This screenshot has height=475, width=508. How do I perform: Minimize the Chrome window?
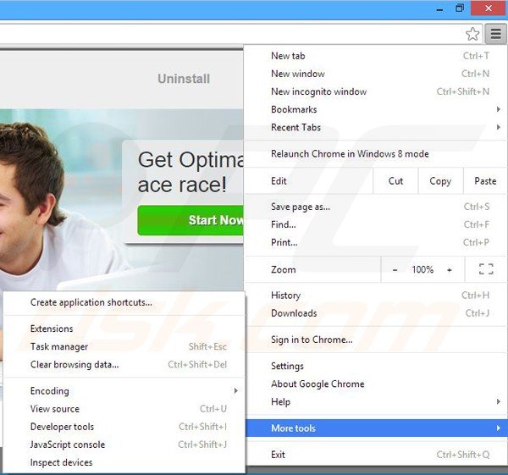point(439,9)
